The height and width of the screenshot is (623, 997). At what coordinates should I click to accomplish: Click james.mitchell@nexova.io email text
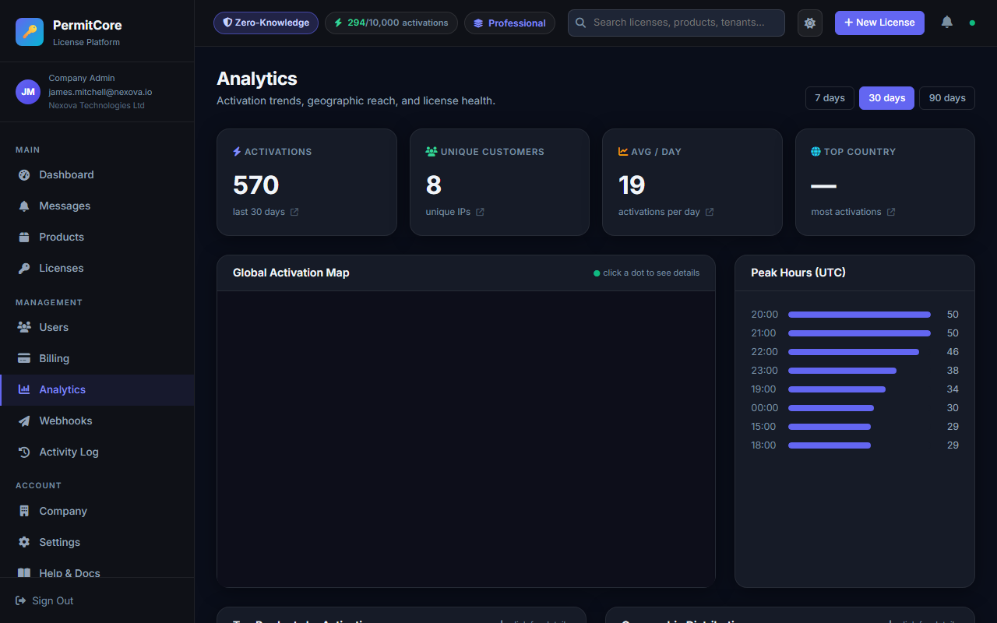click(100, 92)
